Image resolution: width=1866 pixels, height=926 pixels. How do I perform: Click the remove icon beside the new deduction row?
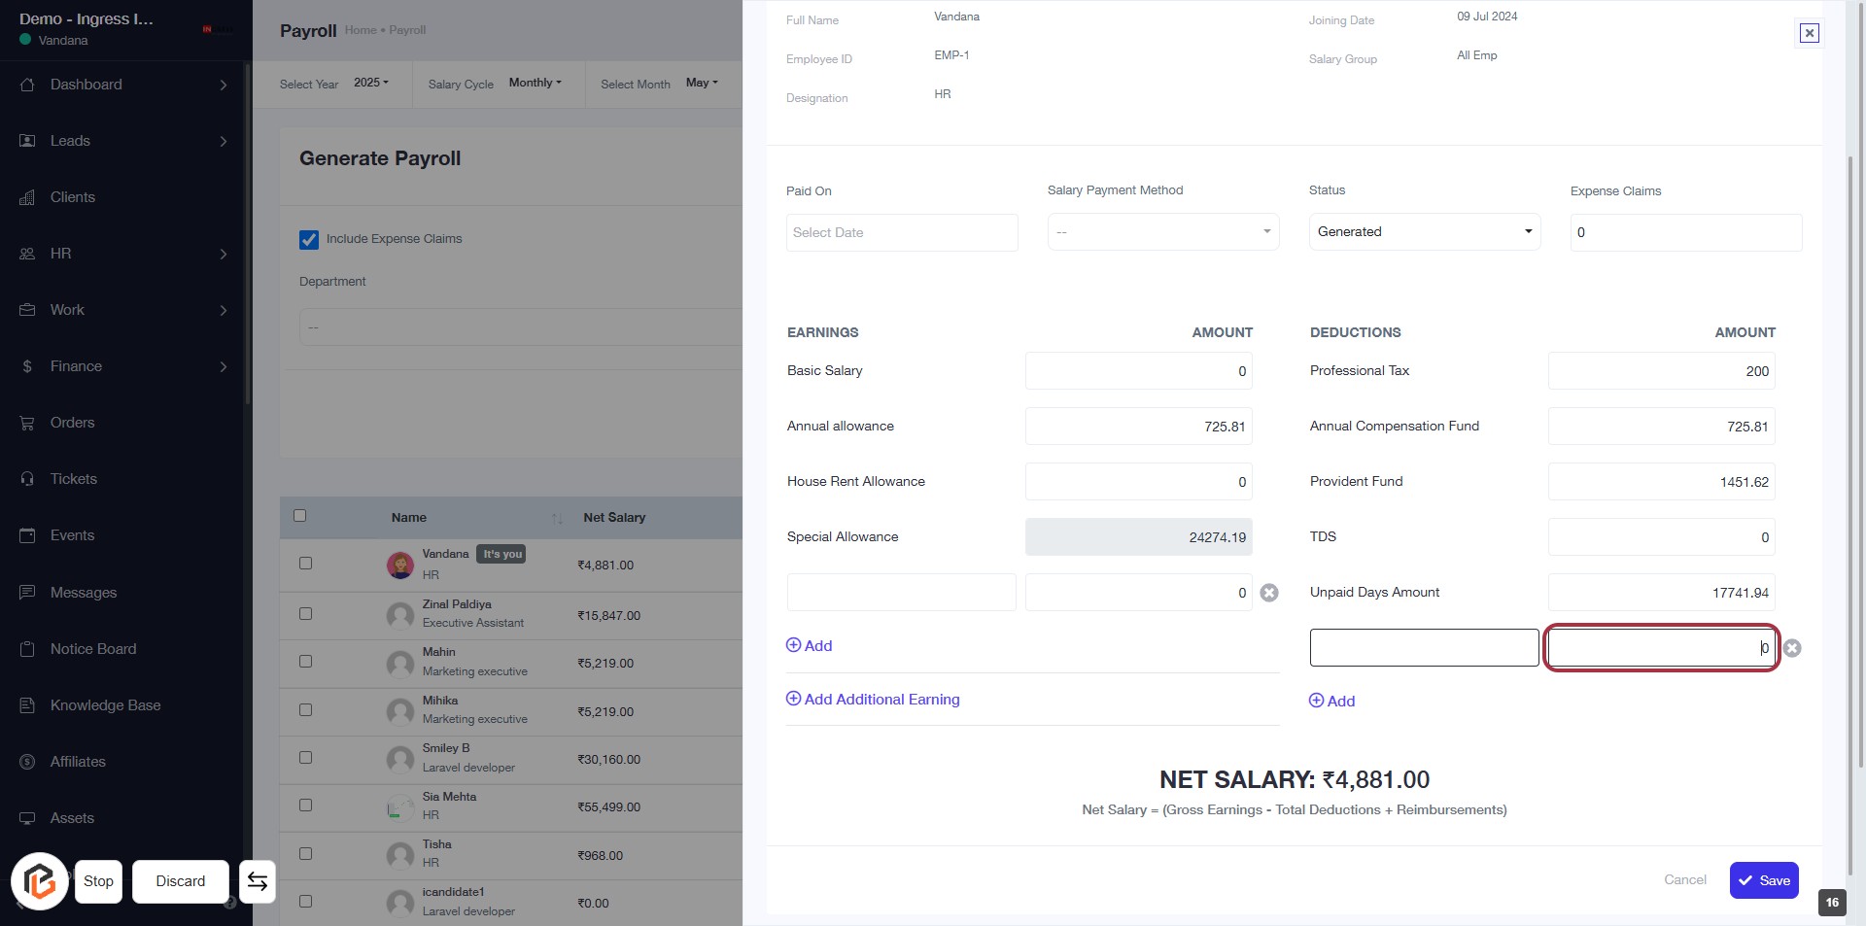[x=1792, y=648]
